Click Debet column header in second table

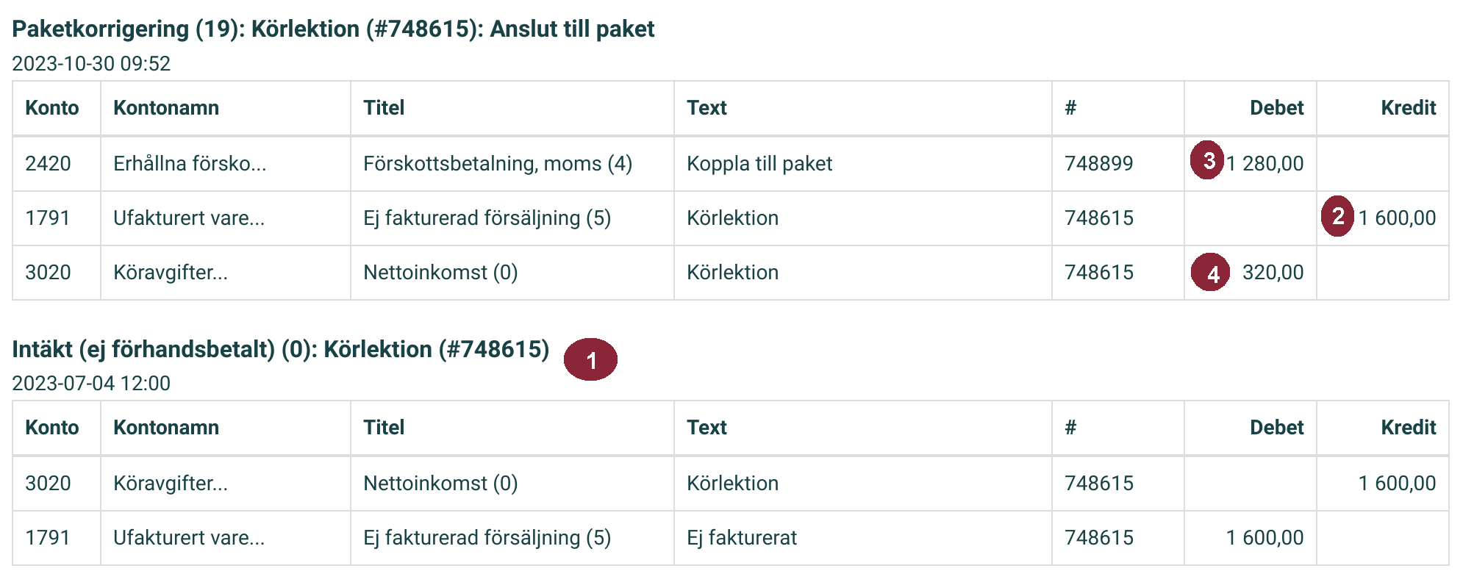pyautogui.click(x=1276, y=428)
